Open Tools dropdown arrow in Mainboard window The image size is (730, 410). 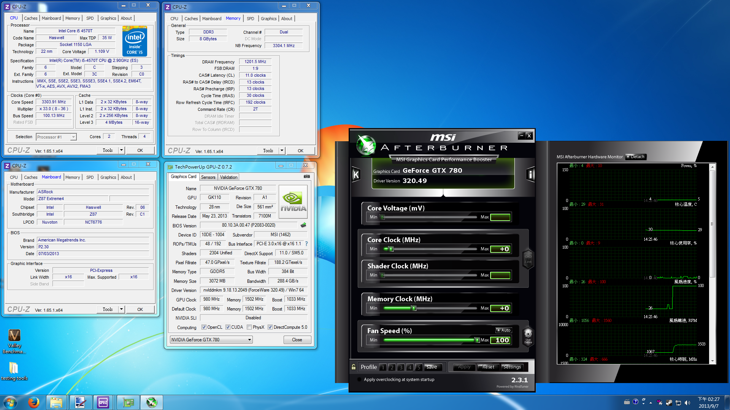pos(121,309)
